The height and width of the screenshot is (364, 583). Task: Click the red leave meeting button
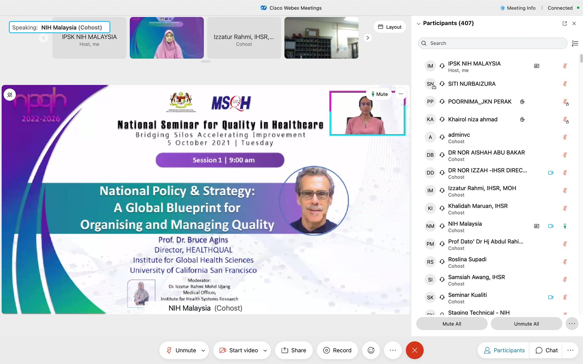click(414, 350)
